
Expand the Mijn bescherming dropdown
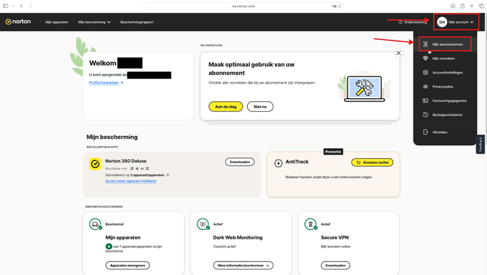pos(94,22)
